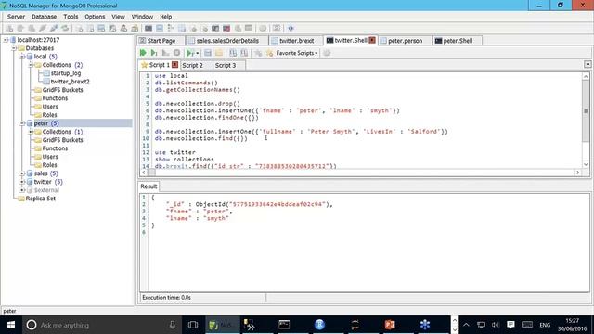594x334 pixels.
Task: Open the Options menu
Action: [x=95, y=17]
